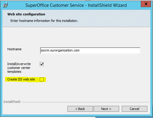
Task: Click the Hostname label text
Action: point(14,49)
